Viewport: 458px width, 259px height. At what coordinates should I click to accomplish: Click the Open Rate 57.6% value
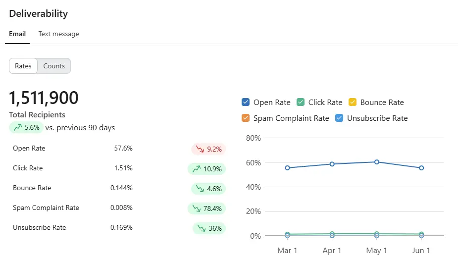tap(123, 149)
